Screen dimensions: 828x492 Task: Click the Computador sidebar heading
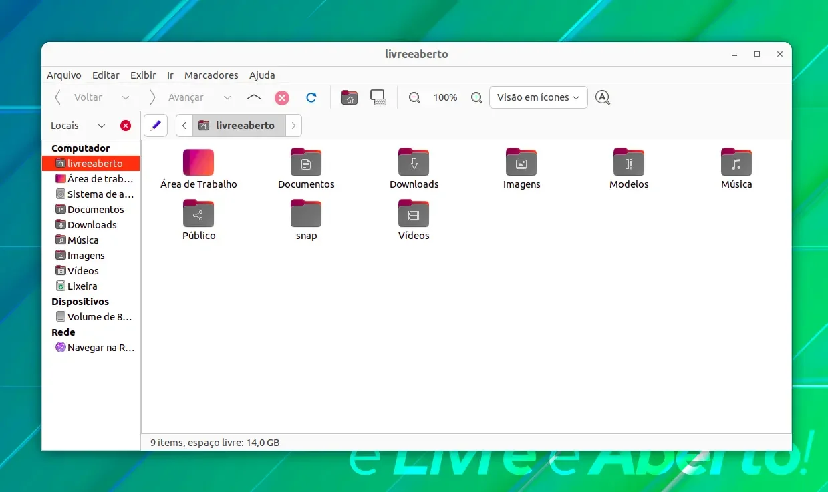coord(80,148)
